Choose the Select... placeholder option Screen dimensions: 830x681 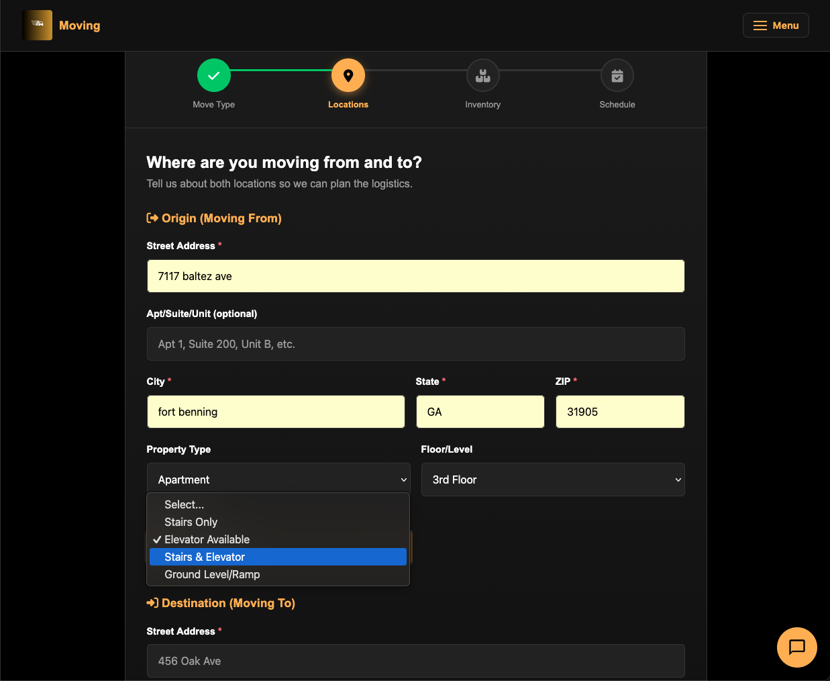184,504
